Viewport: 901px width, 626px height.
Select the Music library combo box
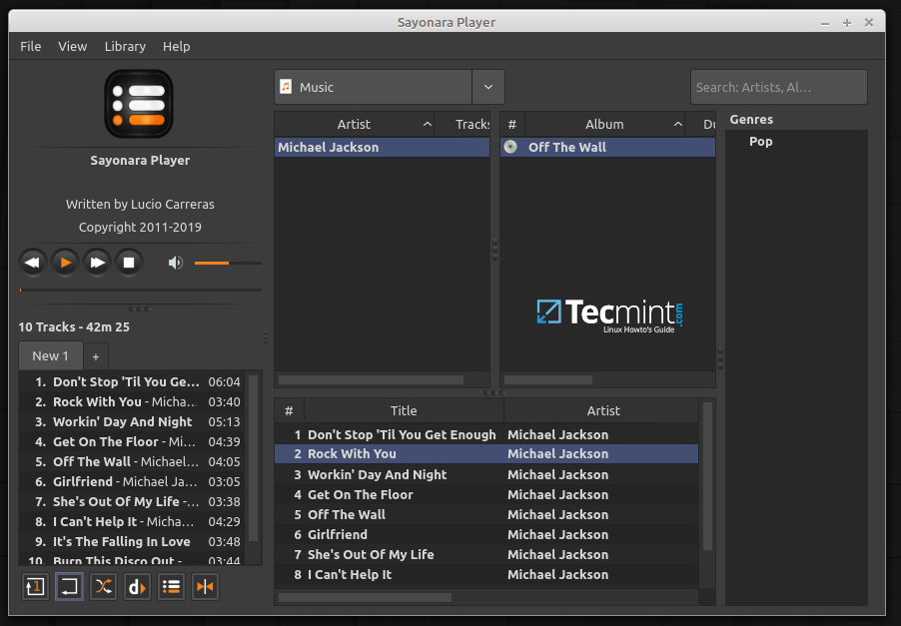pos(390,87)
